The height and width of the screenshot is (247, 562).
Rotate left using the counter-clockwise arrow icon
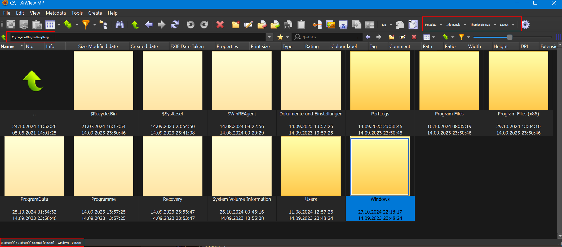tap(191, 25)
